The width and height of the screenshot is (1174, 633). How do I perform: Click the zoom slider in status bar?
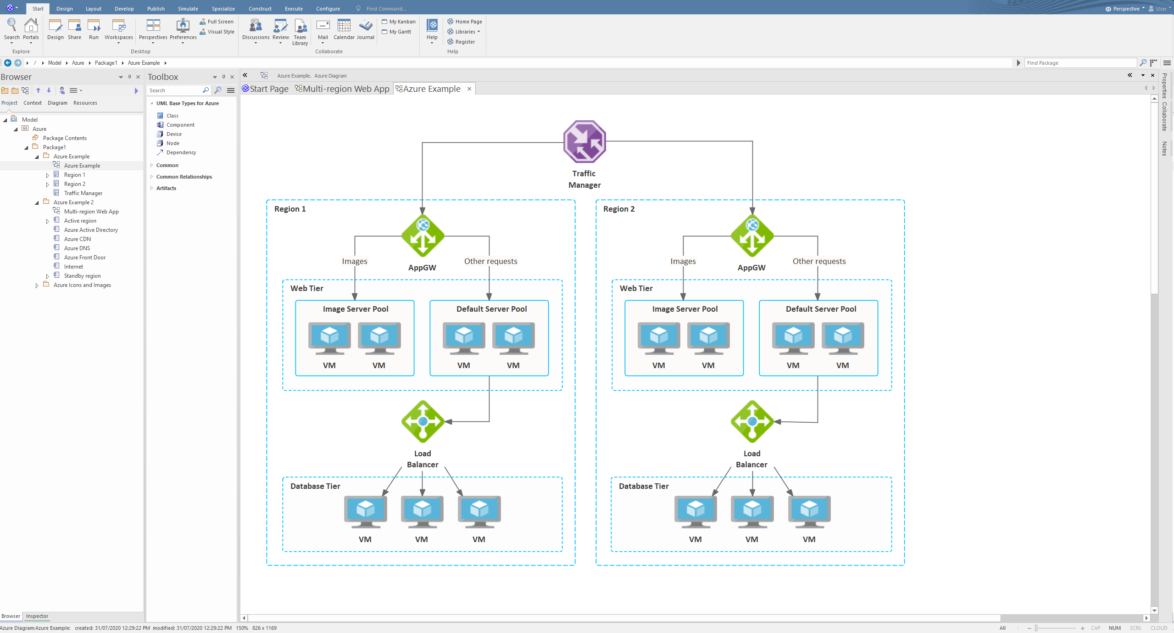click(x=1036, y=628)
